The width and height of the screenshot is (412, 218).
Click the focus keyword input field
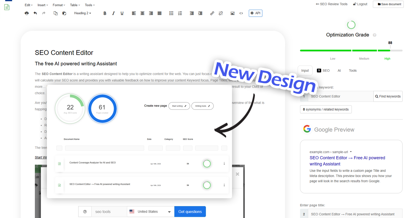(341, 96)
